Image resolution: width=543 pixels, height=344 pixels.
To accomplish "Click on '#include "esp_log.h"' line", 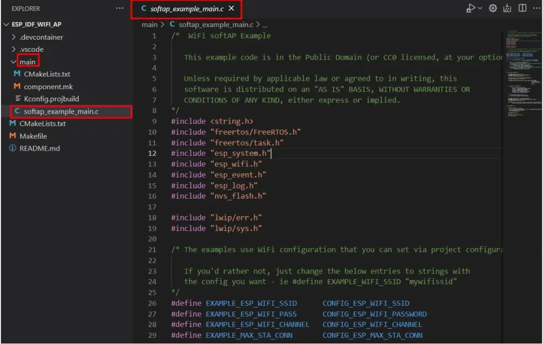I will (214, 186).
